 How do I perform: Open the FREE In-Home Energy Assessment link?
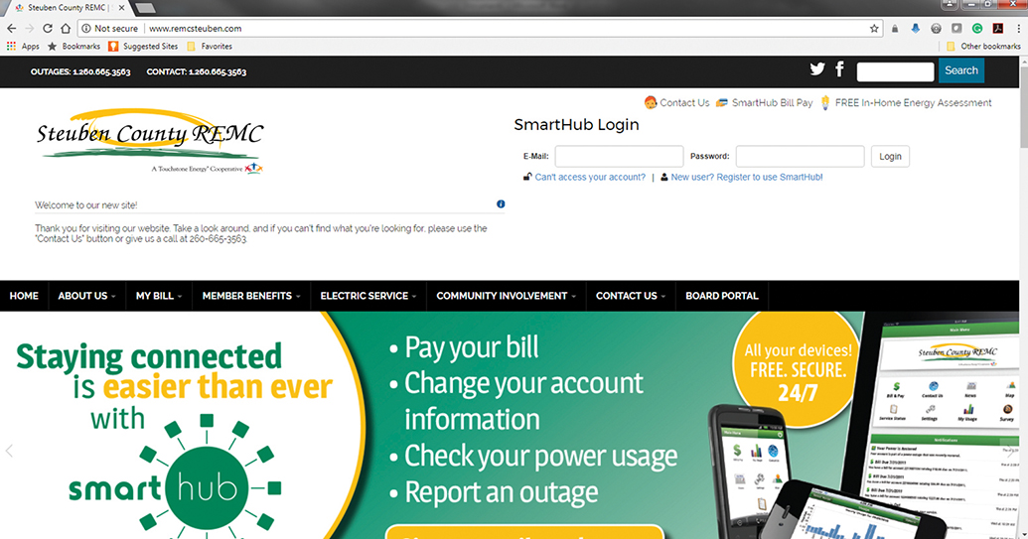913,103
